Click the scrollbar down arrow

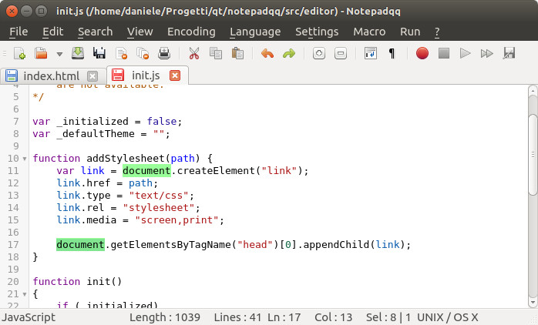(x=533, y=303)
